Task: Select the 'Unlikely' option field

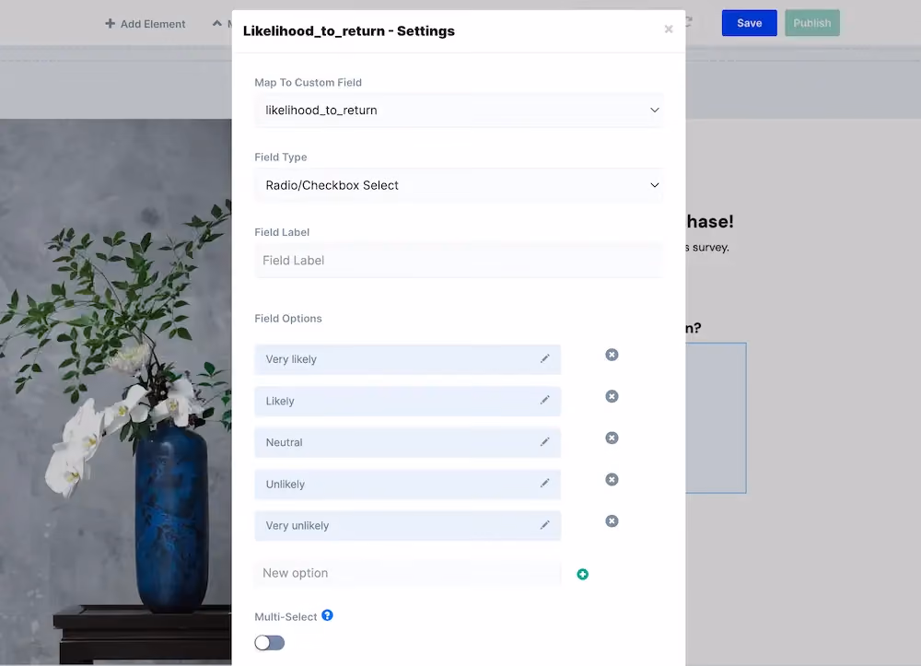Action: [408, 485]
